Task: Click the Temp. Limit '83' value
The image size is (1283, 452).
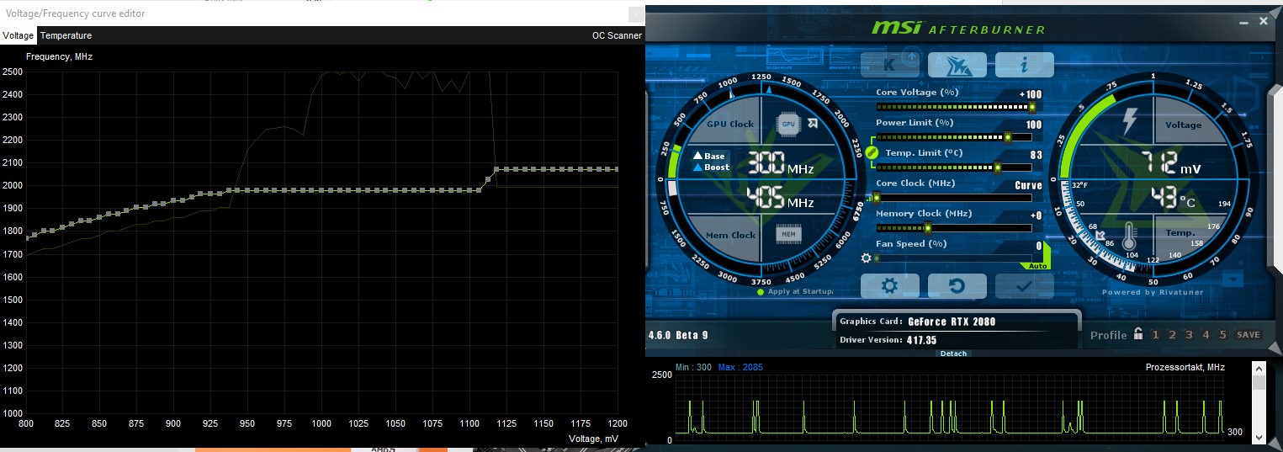Action: pos(1036,155)
